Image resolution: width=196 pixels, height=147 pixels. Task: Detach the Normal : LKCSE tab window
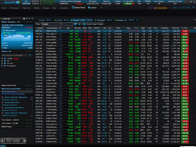(89, 20)
